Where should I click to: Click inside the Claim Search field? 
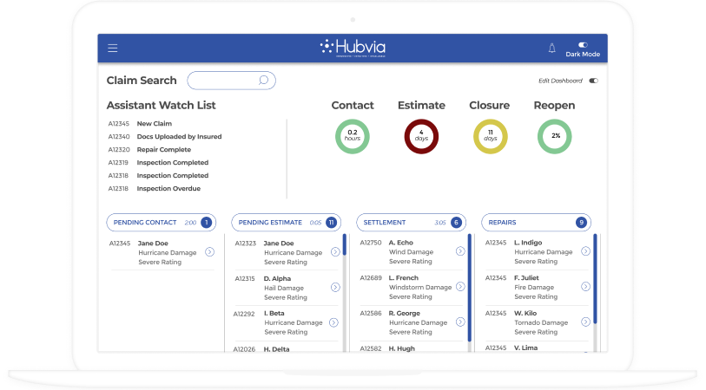point(223,81)
